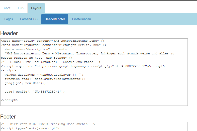Grab the Header textarea resize handle
197x131 pixels.
click(x=186, y=104)
